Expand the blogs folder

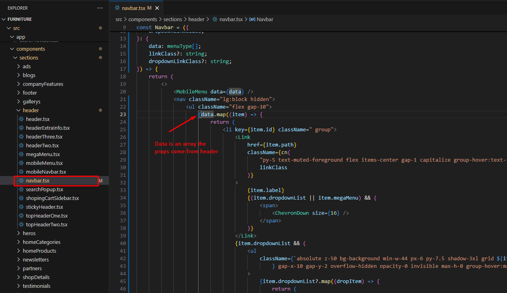point(18,75)
